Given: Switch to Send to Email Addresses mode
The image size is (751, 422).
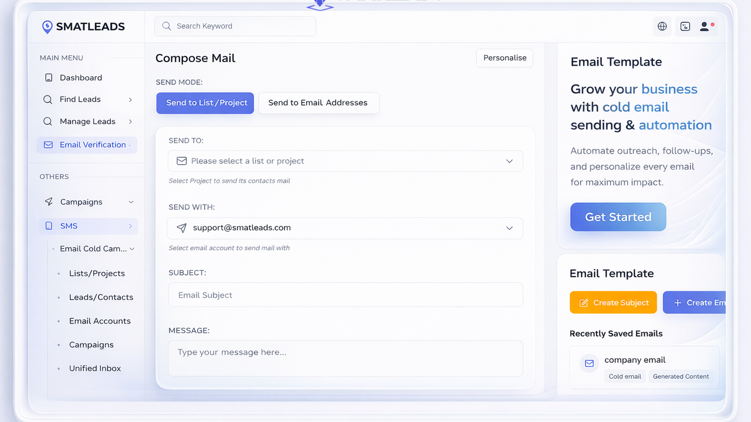Looking at the screenshot, I should click(x=318, y=103).
